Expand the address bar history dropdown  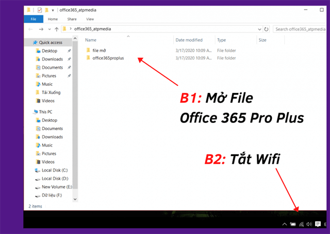point(259,29)
